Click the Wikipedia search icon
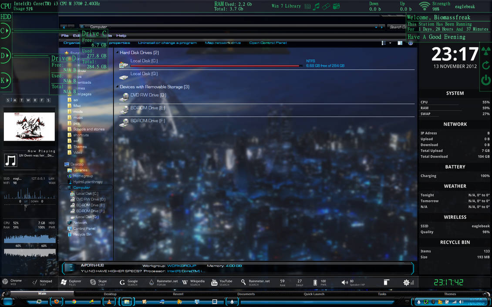The image size is (492, 307). pyautogui.click(x=185, y=282)
